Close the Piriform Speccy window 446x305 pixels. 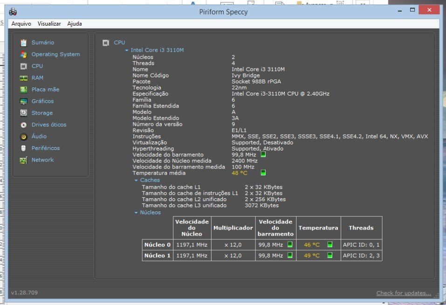pos(429,10)
